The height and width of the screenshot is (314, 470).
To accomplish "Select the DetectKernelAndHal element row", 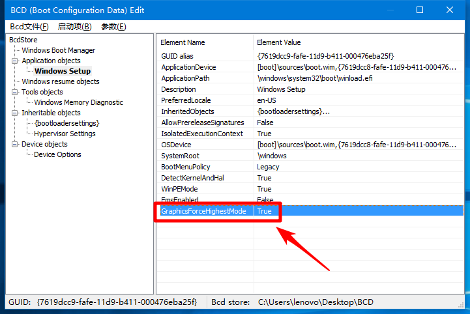I will [x=193, y=178].
